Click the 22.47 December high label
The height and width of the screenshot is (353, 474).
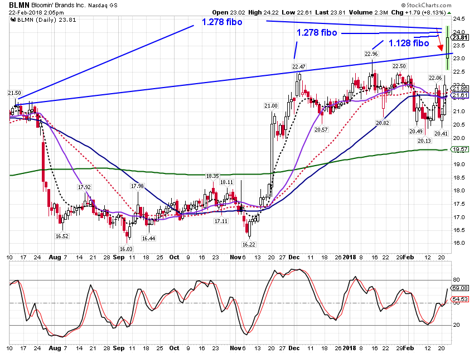tap(299, 67)
